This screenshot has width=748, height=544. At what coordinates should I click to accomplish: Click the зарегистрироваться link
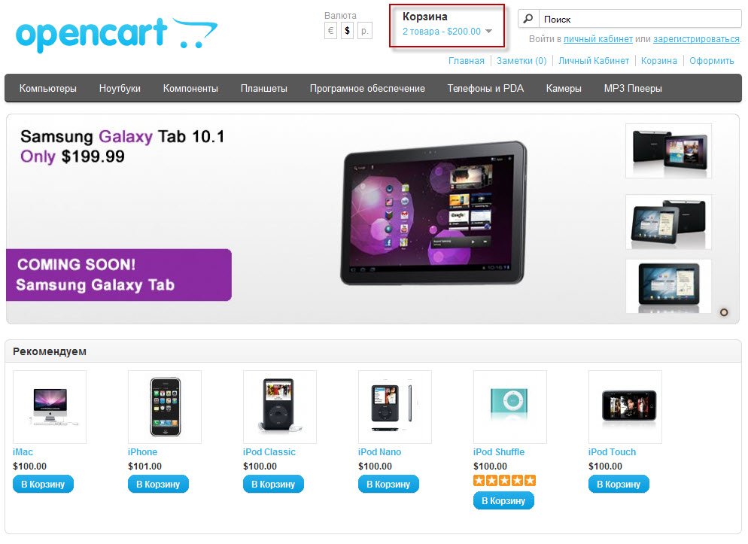(x=697, y=39)
